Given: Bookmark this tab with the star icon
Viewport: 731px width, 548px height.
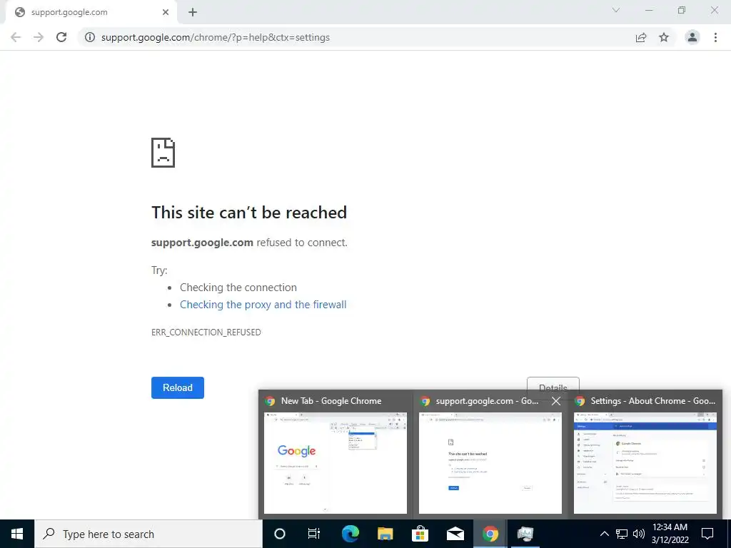Looking at the screenshot, I should tap(664, 37).
